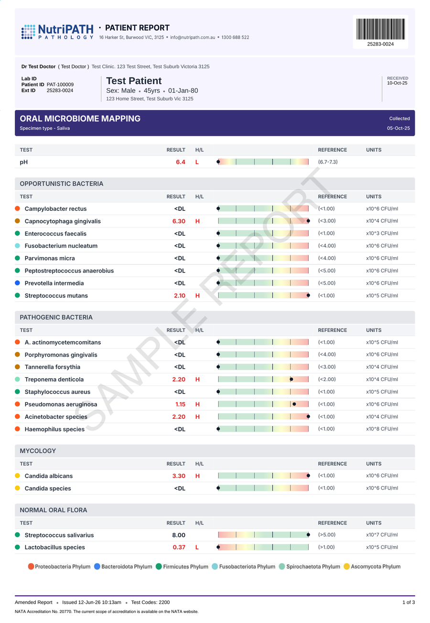Image resolution: width=430 pixels, height=623 pixels.
Task: Click the Streptococcus salivarius result 8.00
Action: click(x=179, y=535)
